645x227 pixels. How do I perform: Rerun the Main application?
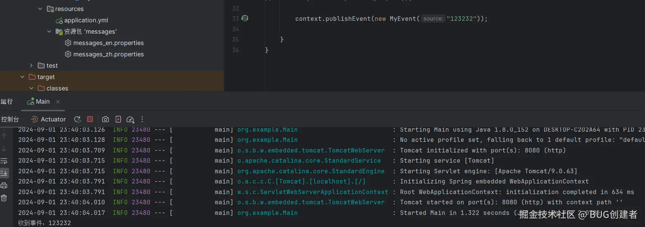[78, 119]
